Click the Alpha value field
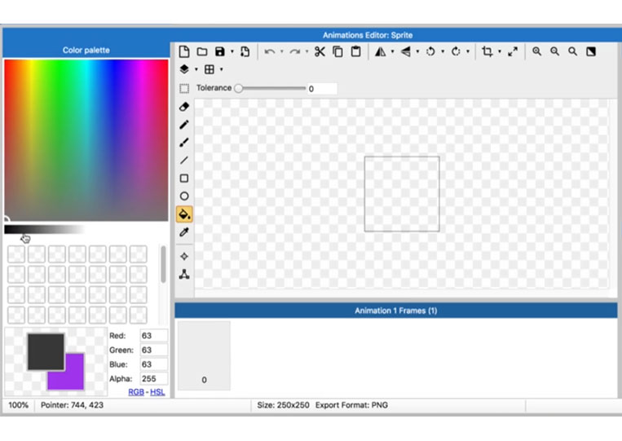Screen dimensions: 622x441 coord(154,378)
